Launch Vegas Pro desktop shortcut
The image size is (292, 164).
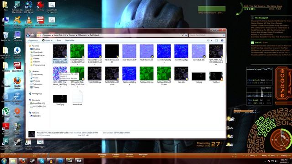click(28, 6)
